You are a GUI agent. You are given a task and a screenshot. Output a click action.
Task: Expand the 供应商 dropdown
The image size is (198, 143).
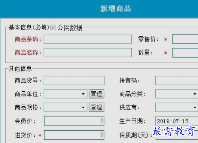(177, 107)
